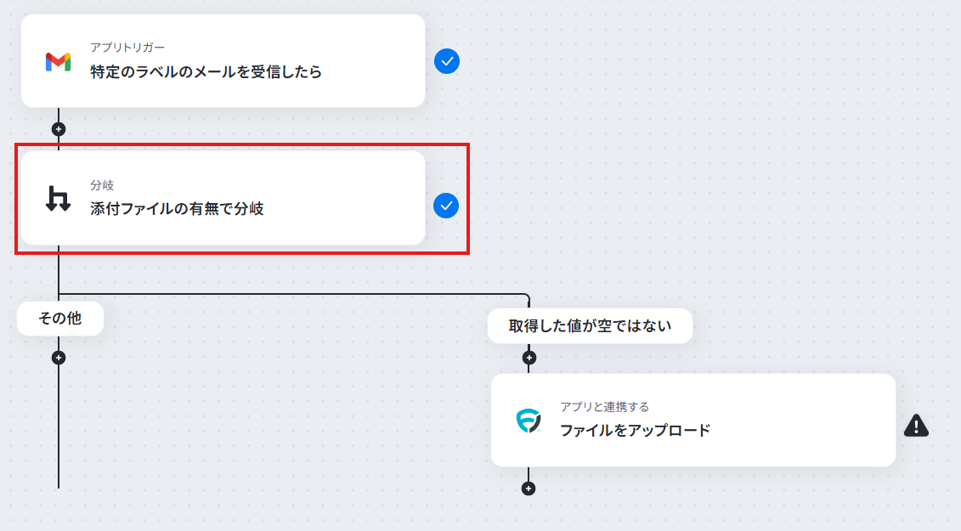
Task: Add a step under the その他 branch
Action: click(59, 358)
